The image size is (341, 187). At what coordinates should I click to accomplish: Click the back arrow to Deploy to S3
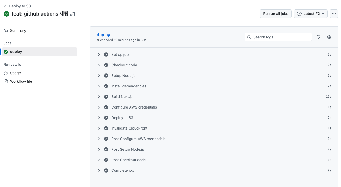(6, 6)
